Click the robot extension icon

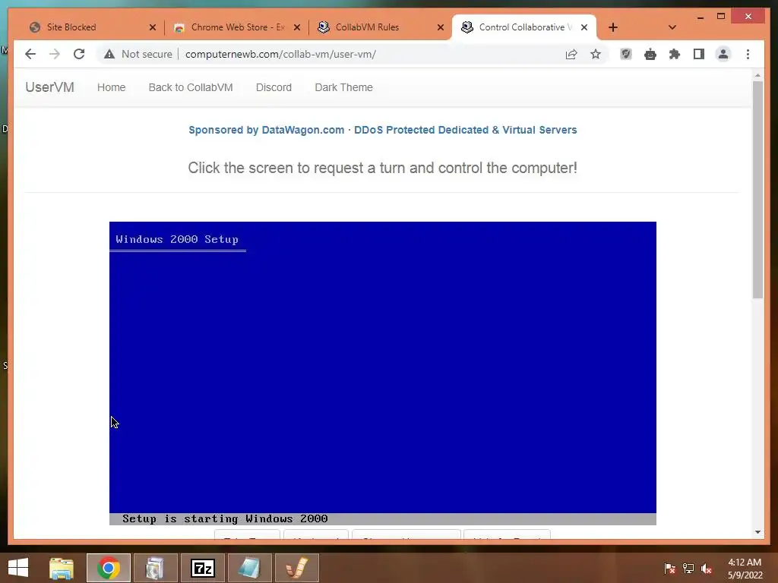tap(650, 54)
